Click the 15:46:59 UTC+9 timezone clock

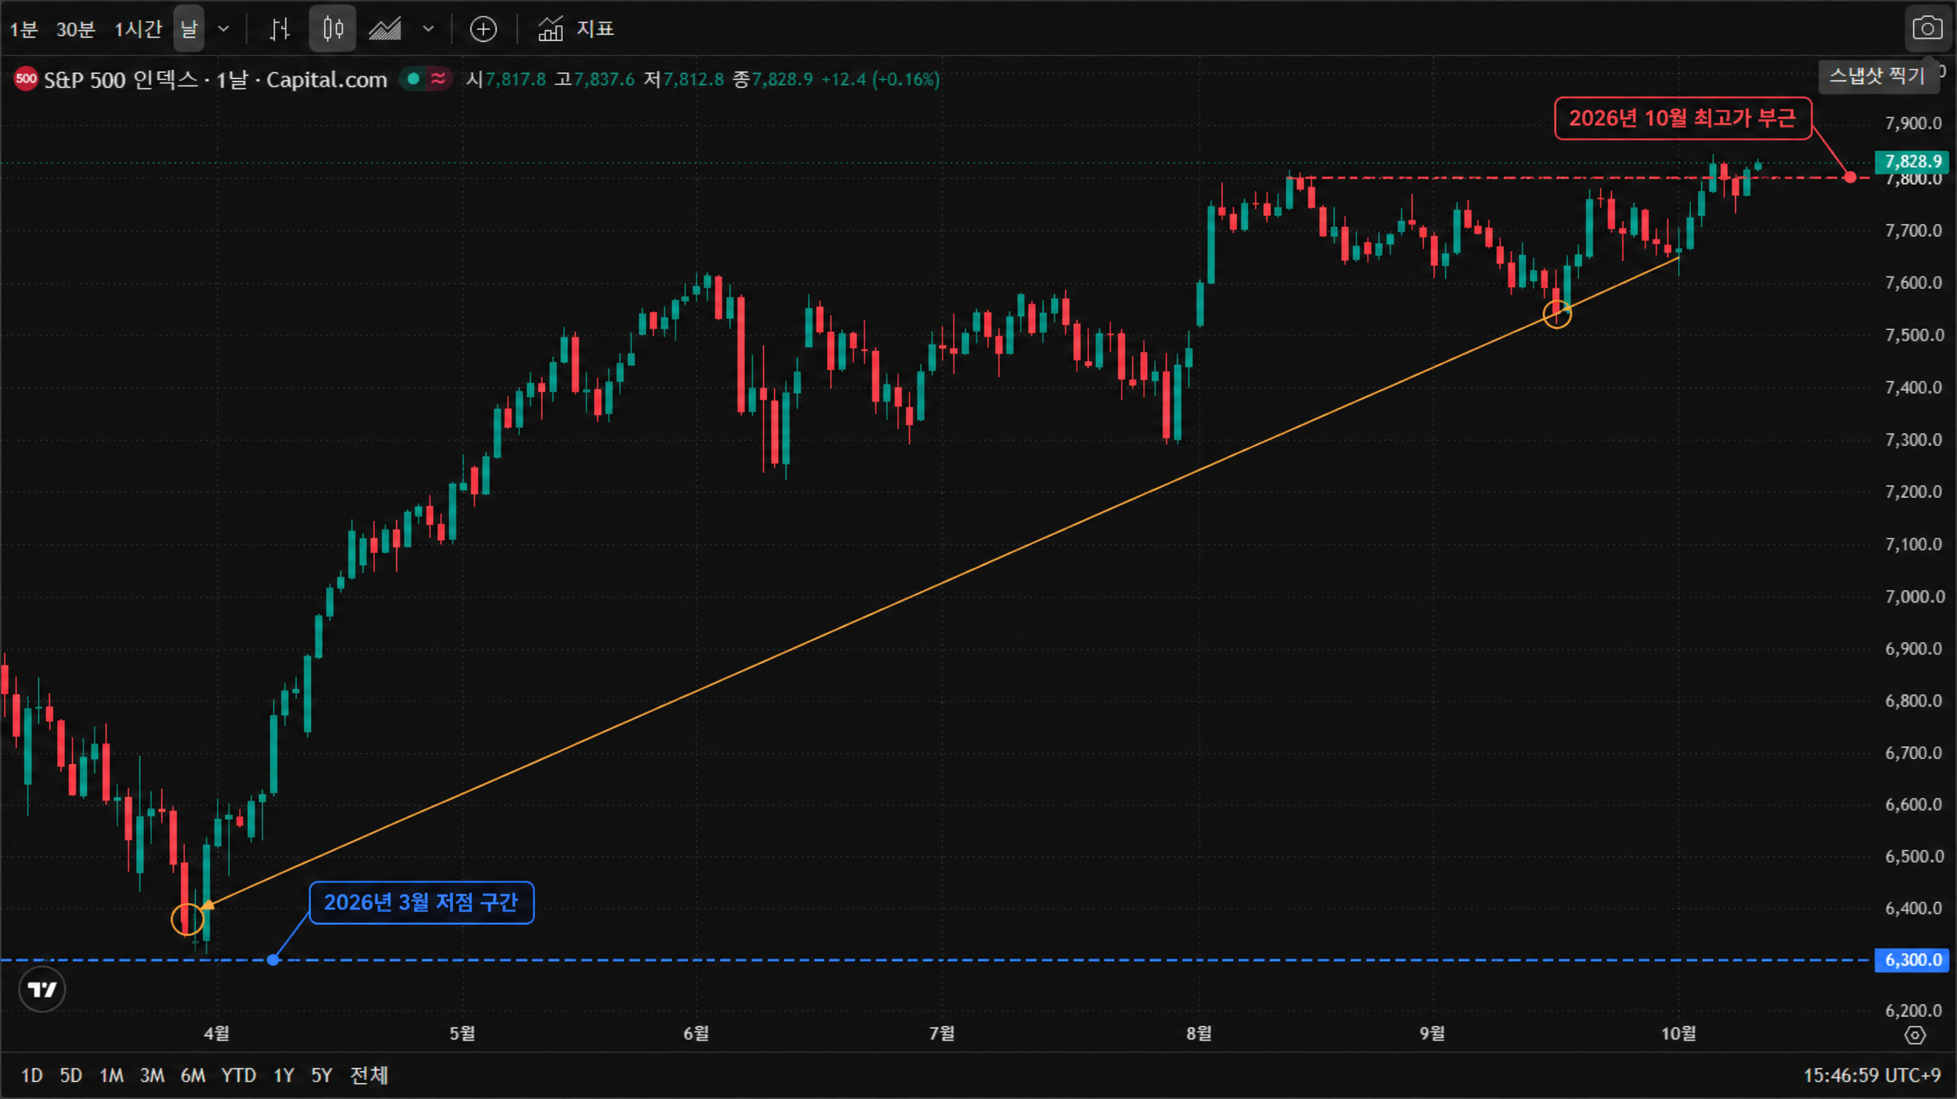(x=1872, y=1076)
